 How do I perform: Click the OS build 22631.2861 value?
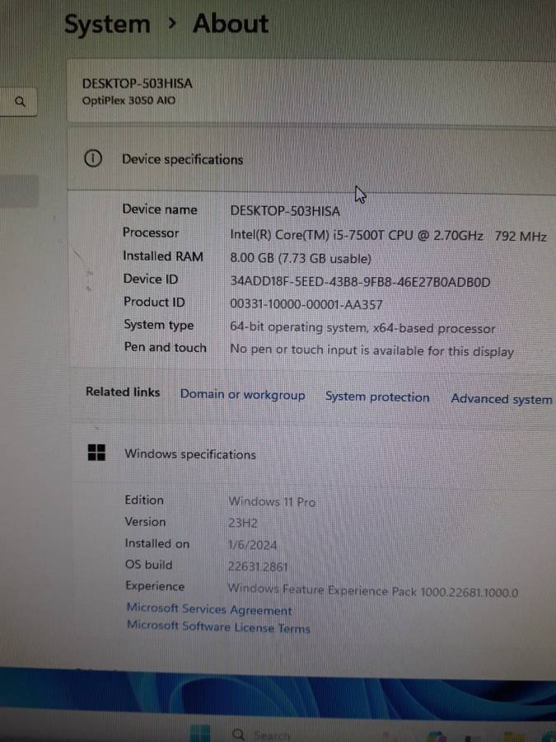258,566
